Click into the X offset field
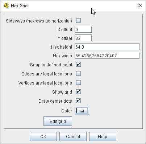The height and width of the screenshot is (144, 146). [x=83, y=29]
